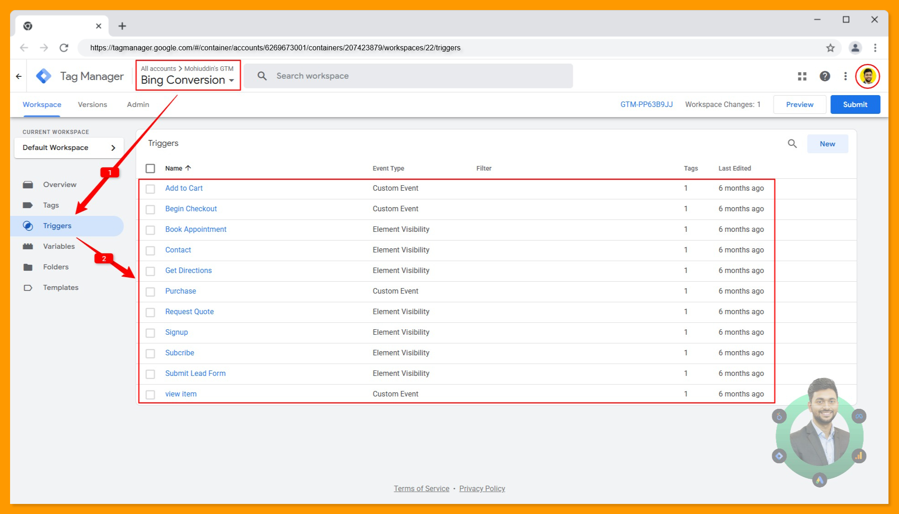Image resolution: width=899 pixels, height=514 pixels.
Task: Click the New button to create a trigger
Action: (x=827, y=144)
